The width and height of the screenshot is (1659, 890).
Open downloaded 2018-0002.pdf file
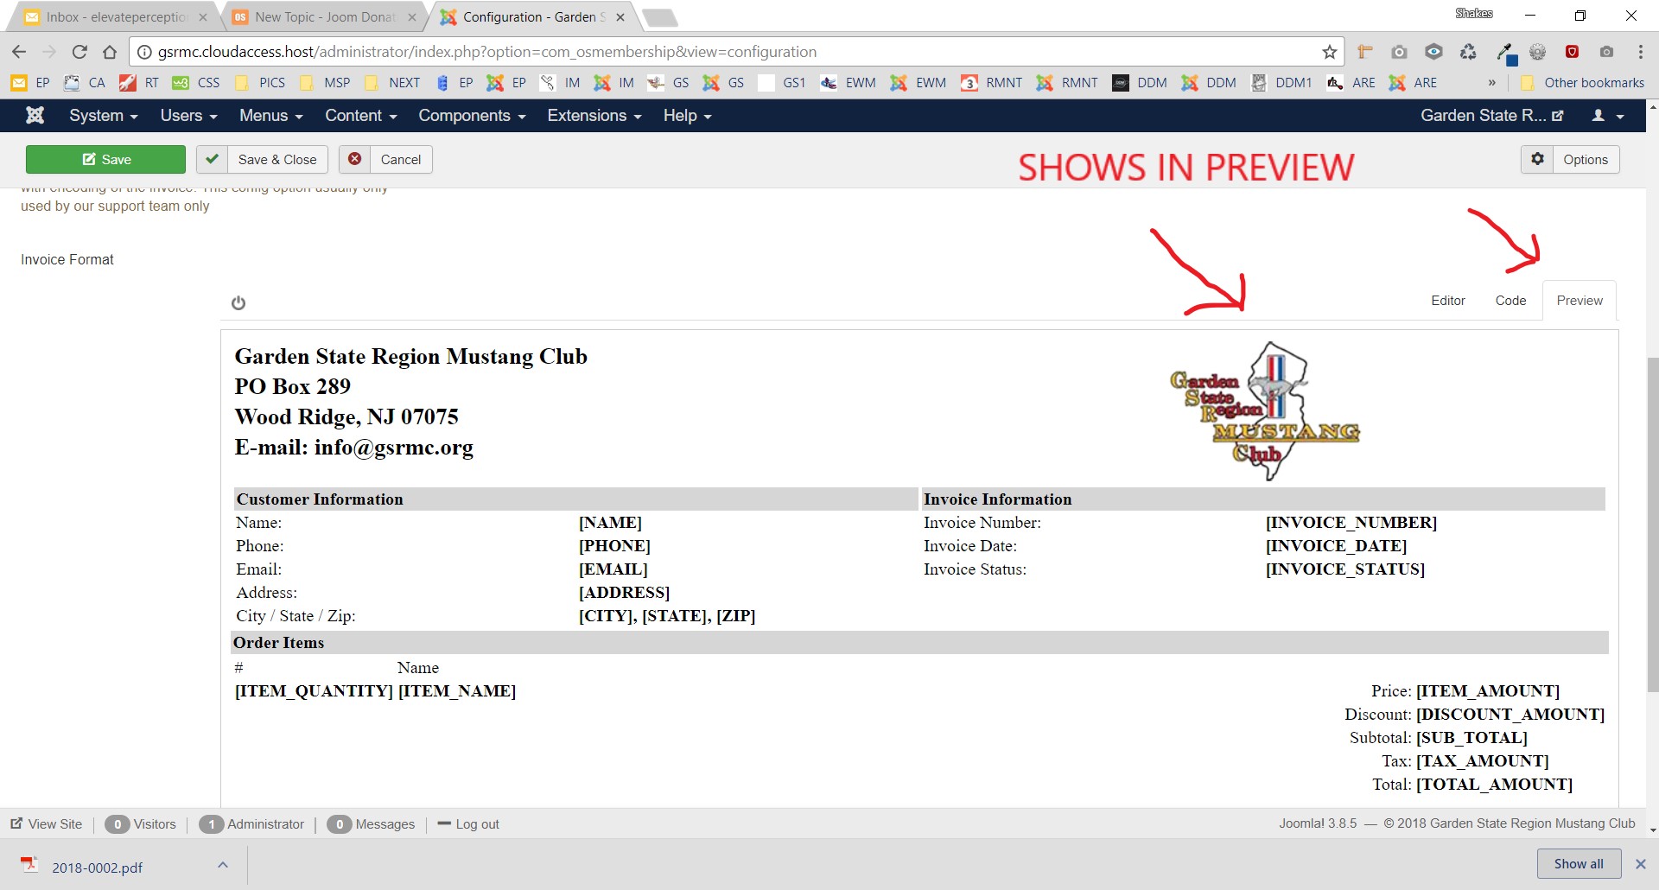click(x=97, y=867)
